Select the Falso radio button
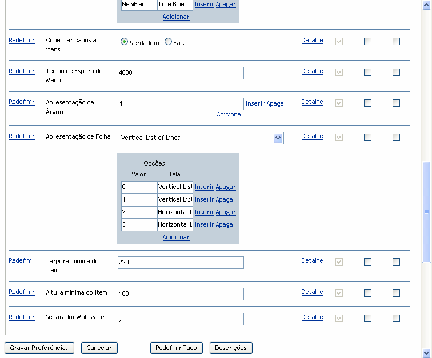 [169, 42]
